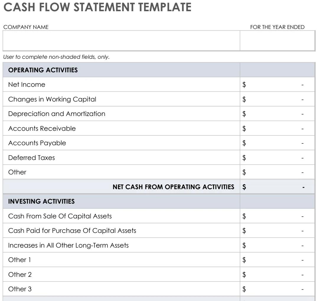Viewport: 318px width, 301px height.
Task: Select 'Cash From Sale Of Capital Assets' label
Action: coord(60,216)
